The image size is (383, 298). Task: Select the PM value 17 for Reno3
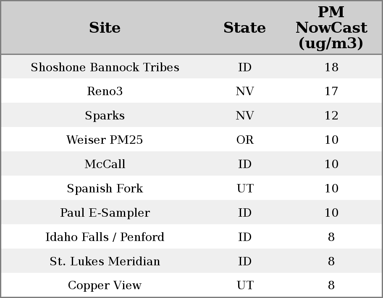[x=331, y=91]
